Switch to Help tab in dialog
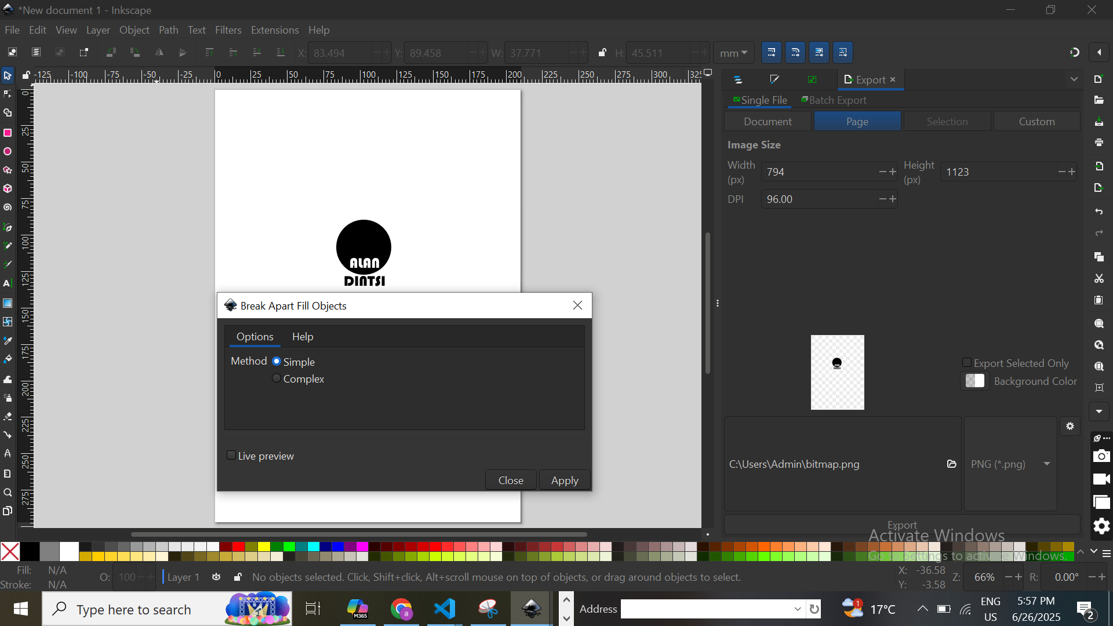 (303, 337)
